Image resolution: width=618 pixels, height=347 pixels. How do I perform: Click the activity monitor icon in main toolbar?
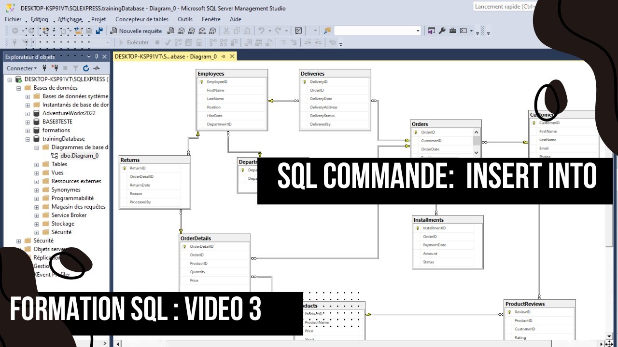(298, 31)
